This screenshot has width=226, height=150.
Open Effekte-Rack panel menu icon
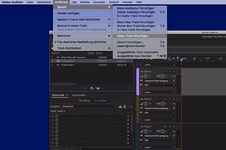point(67,95)
